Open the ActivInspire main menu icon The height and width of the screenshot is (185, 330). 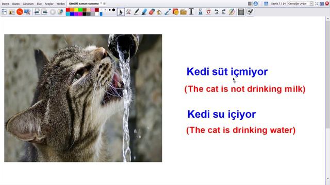pyautogui.click(x=4, y=12)
